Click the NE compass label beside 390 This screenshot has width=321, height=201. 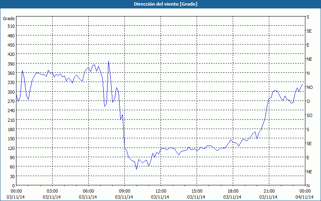coord(309,59)
